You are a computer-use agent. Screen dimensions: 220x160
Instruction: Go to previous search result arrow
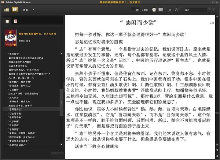(x=210, y=10)
